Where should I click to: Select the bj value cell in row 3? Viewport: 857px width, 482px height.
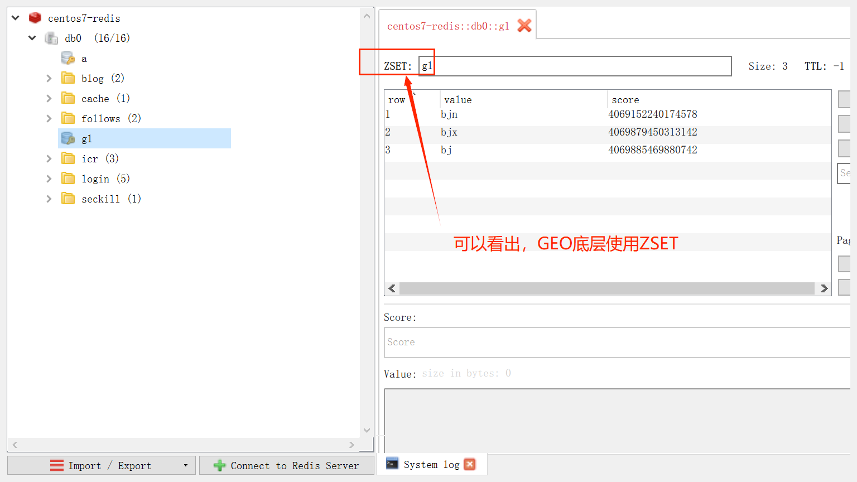(446, 150)
